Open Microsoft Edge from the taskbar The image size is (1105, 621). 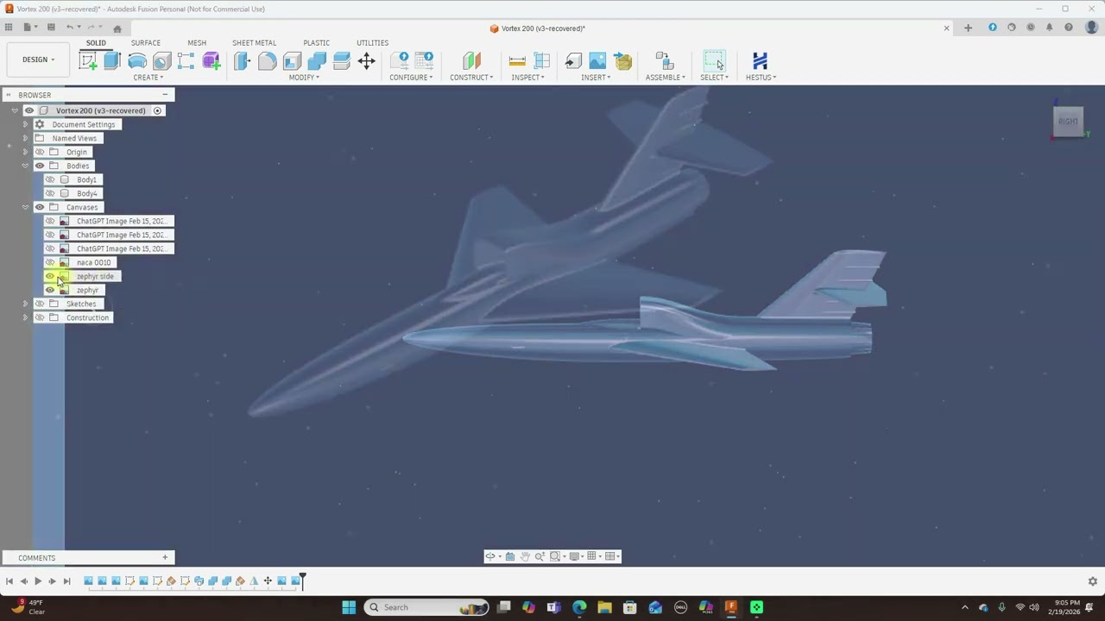(579, 607)
